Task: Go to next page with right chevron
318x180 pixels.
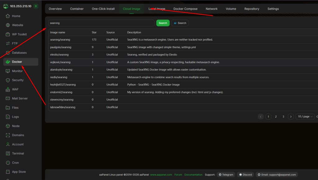Action: pos(291,117)
